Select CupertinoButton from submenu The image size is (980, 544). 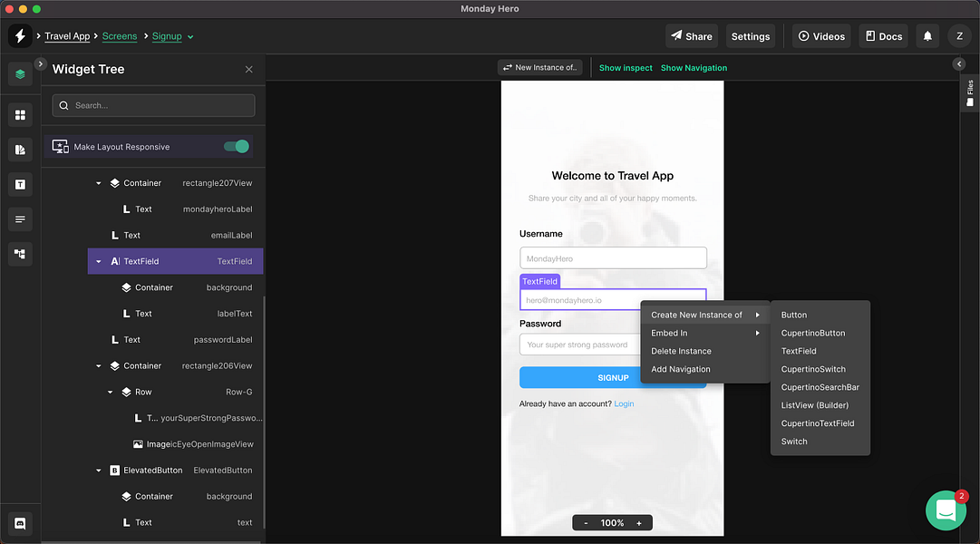820,333
